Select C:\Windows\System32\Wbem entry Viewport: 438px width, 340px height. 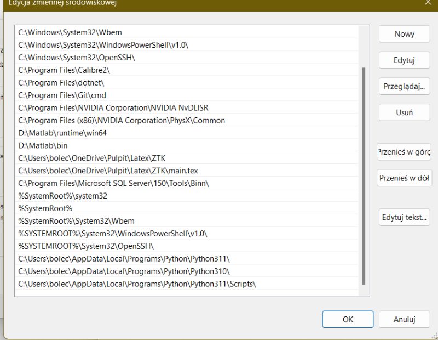coord(187,32)
